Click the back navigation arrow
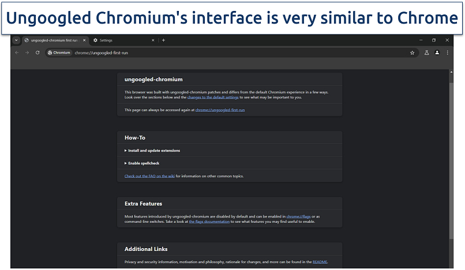This screenshot has height=270, width=465. 17,52
